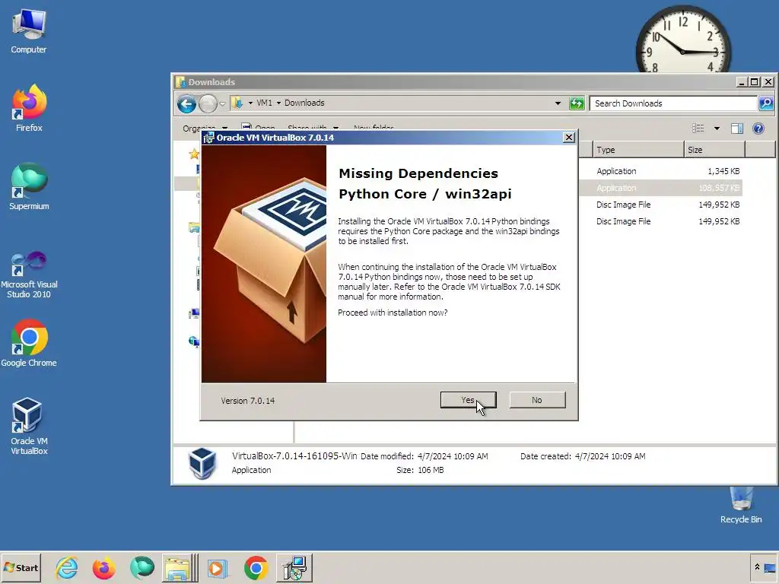This screenshot has height=584, width=779.
Task: Click No in the VirtualBox dialog
Action: pos(537,400)
